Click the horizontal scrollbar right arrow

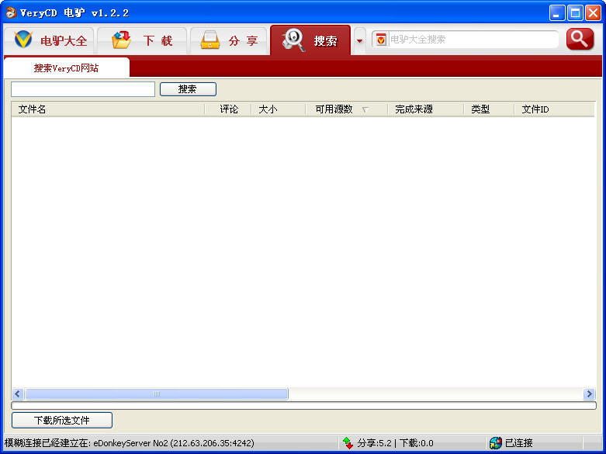(589, 394)
